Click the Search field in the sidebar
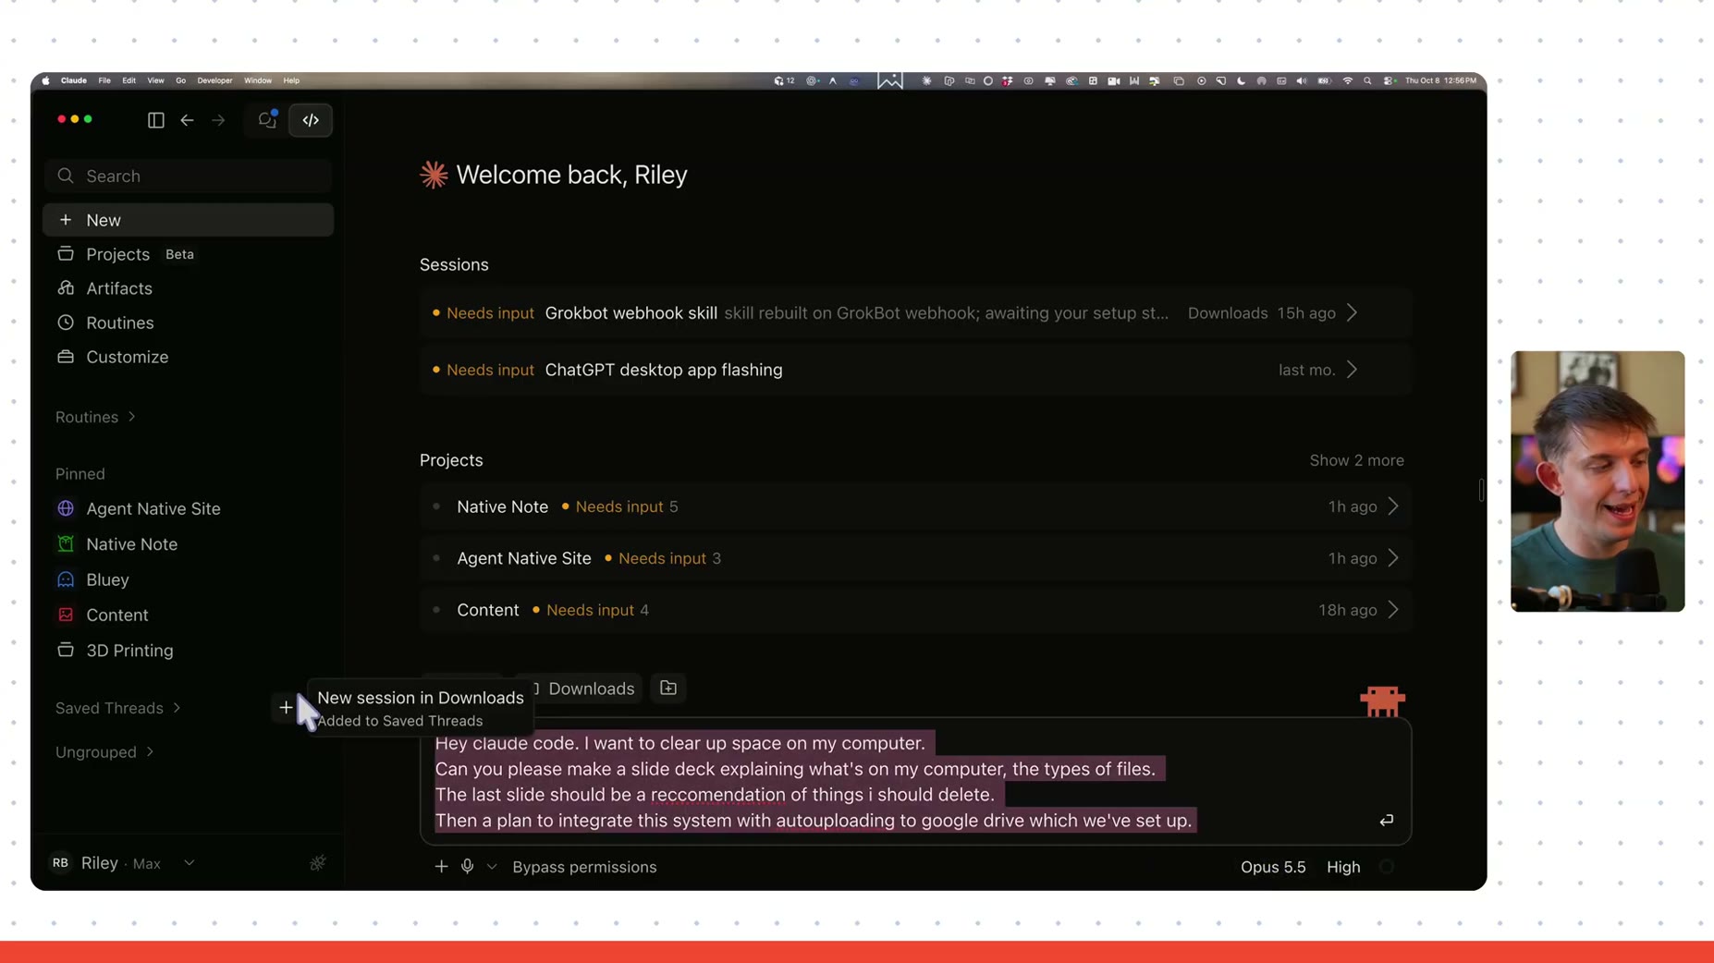The image size is (1714, 963). pyautogui.click(x=189, y=176)
